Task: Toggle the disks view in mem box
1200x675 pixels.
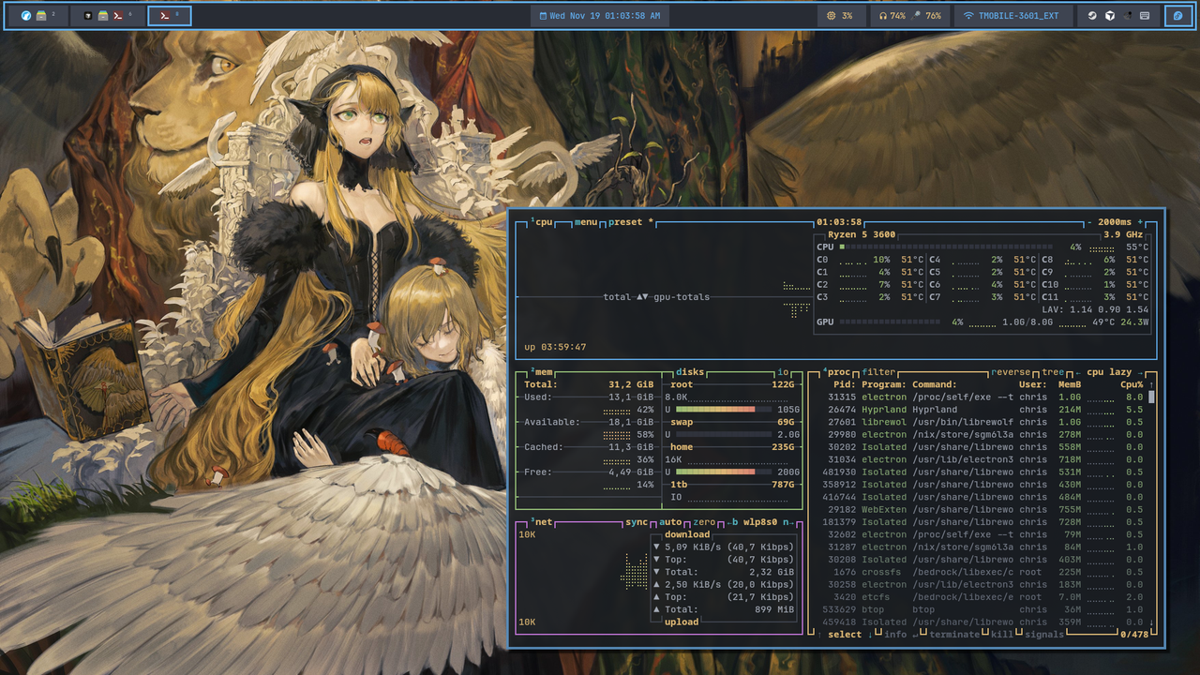Action: pyautogui.click(x=689, y=372)
